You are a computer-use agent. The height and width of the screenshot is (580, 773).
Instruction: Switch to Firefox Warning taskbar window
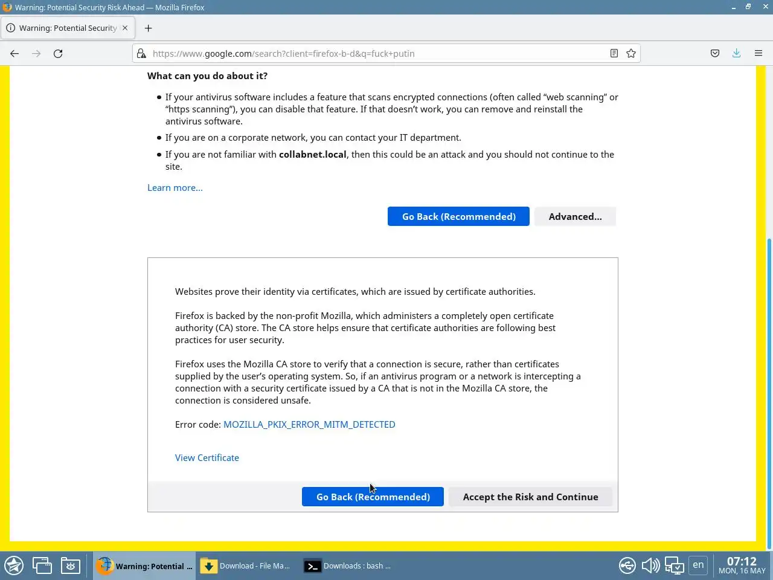click(x=144, y=566)
